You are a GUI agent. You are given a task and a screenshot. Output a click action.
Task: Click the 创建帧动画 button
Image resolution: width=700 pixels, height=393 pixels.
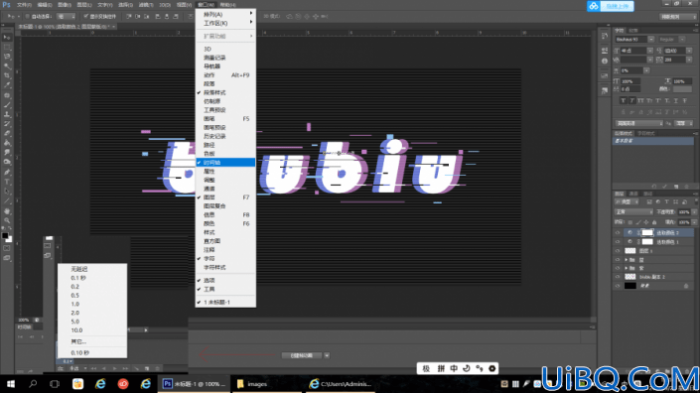tap(302, 355)
